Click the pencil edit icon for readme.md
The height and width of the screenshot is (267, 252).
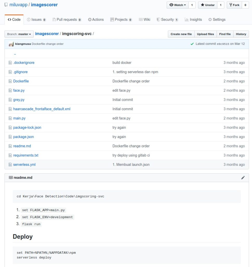pos(243,178)
